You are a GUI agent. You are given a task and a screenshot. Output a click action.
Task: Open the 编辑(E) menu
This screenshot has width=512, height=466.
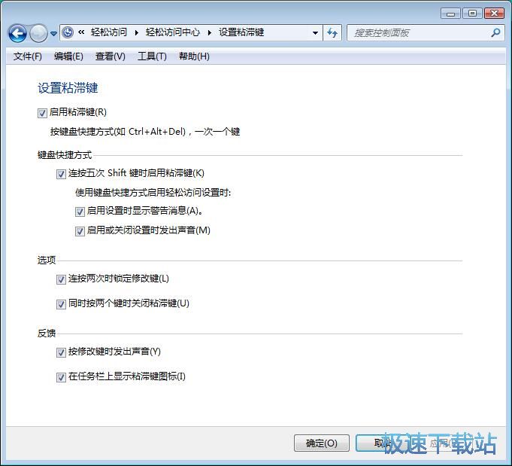tap(68, 56)
